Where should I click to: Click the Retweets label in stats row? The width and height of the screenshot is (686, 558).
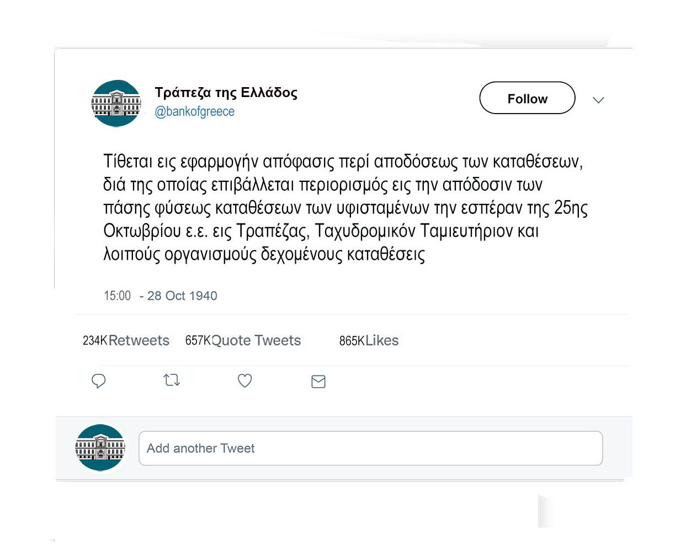(139, 340)
